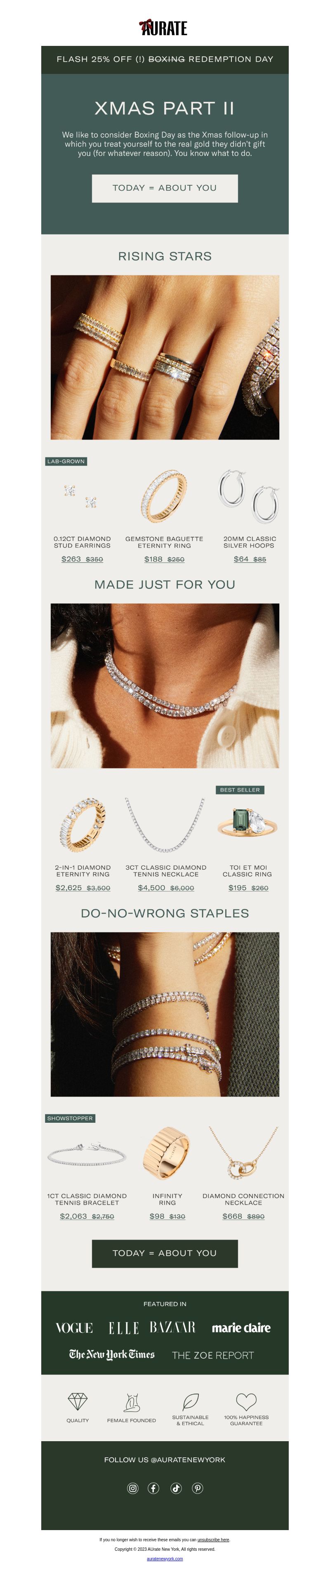Open the auratenewyork.com link
The image size is (330, 1576).
(165, 1558)
